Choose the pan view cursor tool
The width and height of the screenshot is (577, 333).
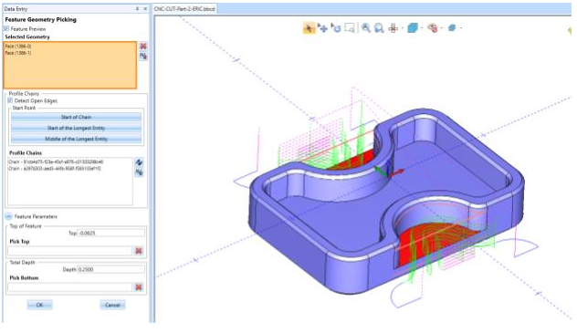(x=322, y=28)
